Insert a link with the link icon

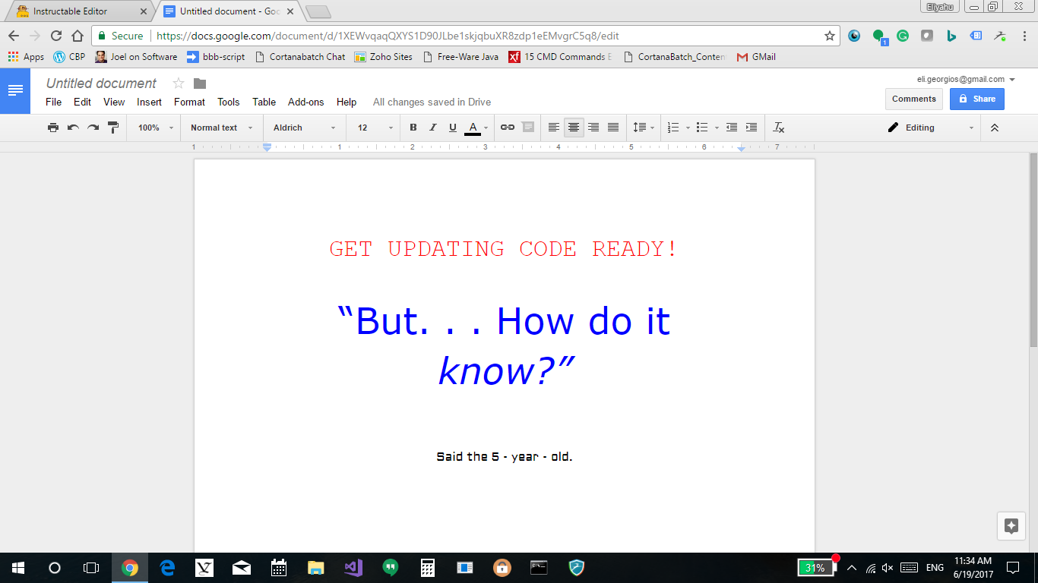[508, 128]
